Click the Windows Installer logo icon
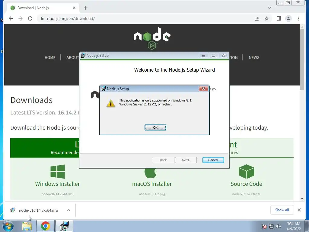This screenshot has height=232, width=309. point(58,172)
